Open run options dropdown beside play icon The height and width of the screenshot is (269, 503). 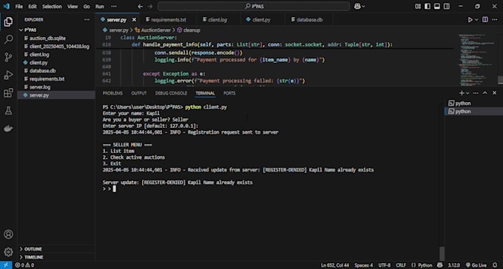tap(476, 20)
